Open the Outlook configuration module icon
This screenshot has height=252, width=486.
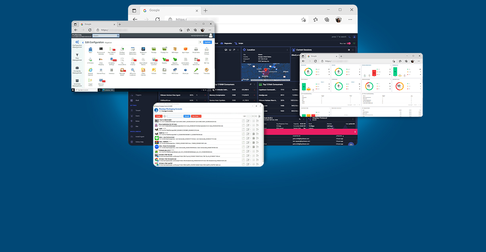[x=153, y=70]
